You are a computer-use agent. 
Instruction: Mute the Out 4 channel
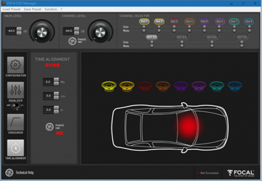[x=189, y=30]
